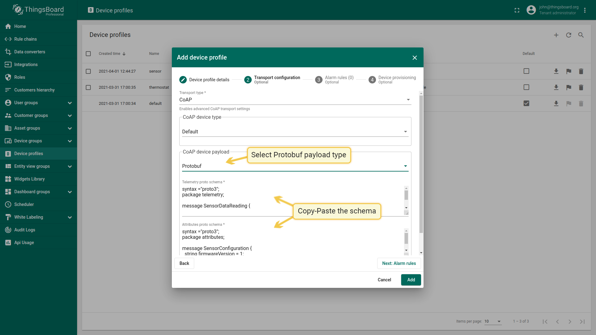The height and width of the screenshot is (335, 596).
Task: Click the Widgets Library icon
Action: tap(8, 179)
